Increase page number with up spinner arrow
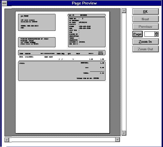The image size is (163, 147). click(x=157, y=33)
